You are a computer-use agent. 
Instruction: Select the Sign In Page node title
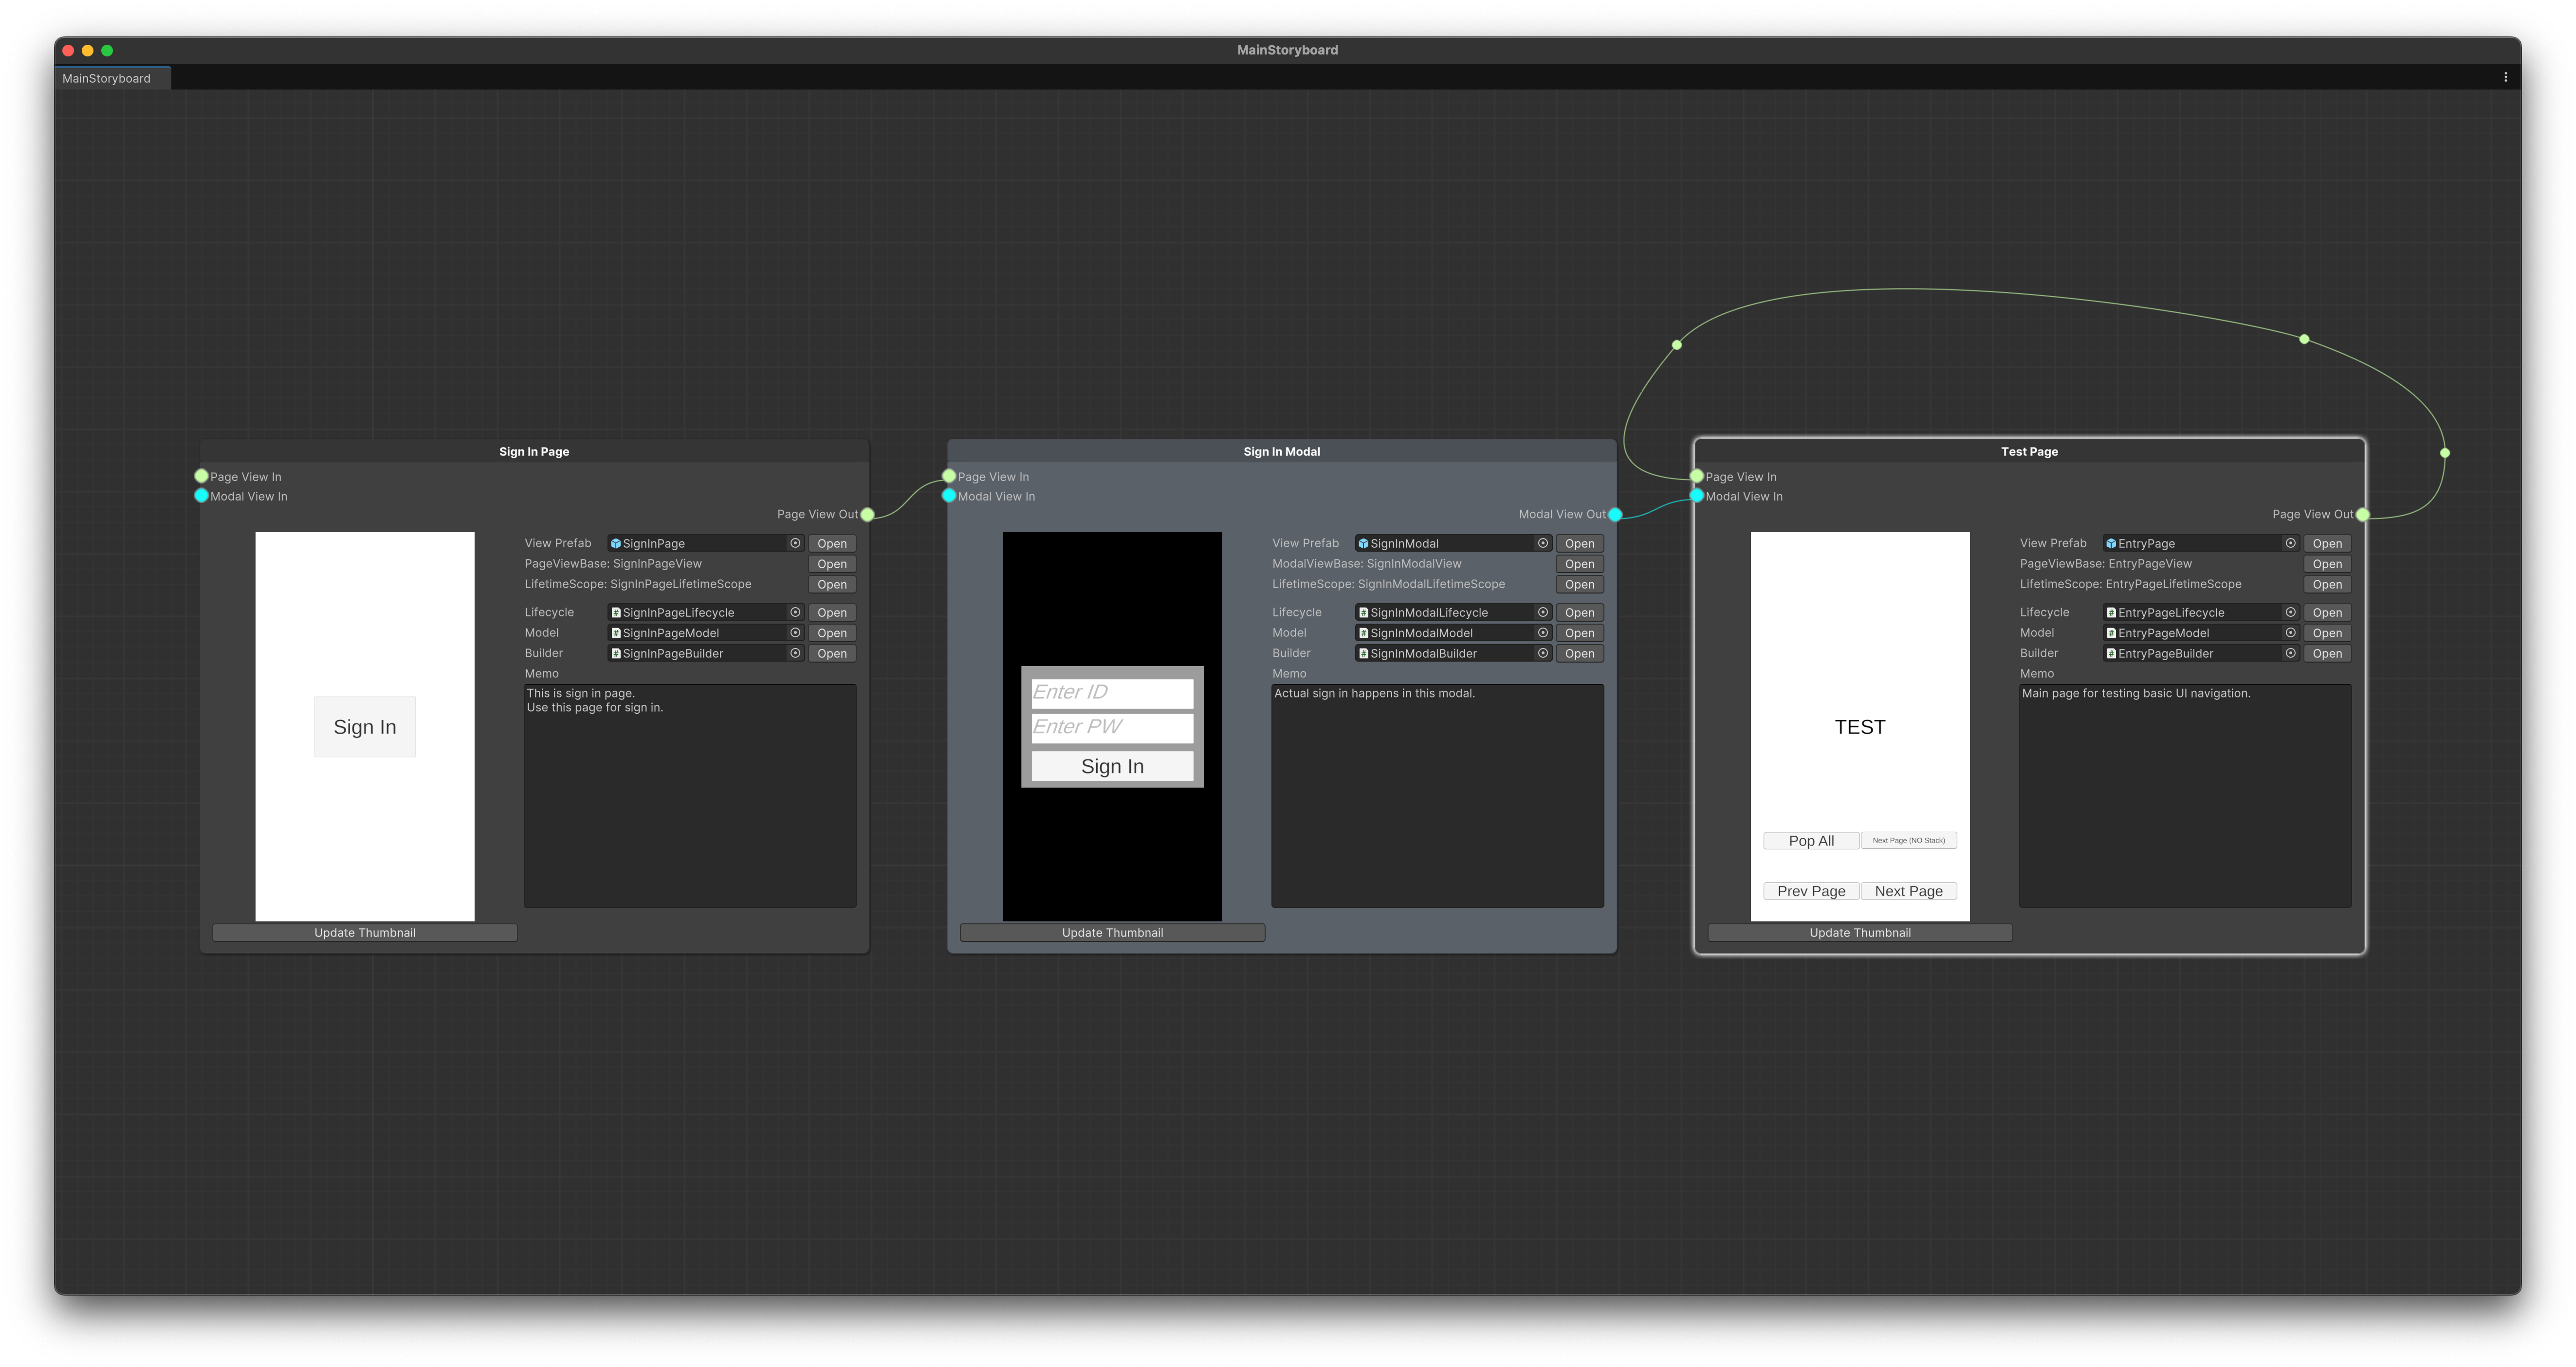[x=534, y=451]
